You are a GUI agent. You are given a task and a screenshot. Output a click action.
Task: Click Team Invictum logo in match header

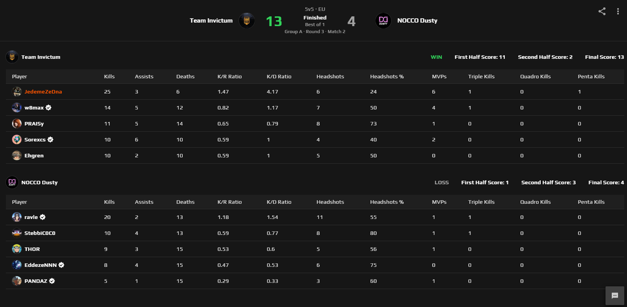point(247,21)
